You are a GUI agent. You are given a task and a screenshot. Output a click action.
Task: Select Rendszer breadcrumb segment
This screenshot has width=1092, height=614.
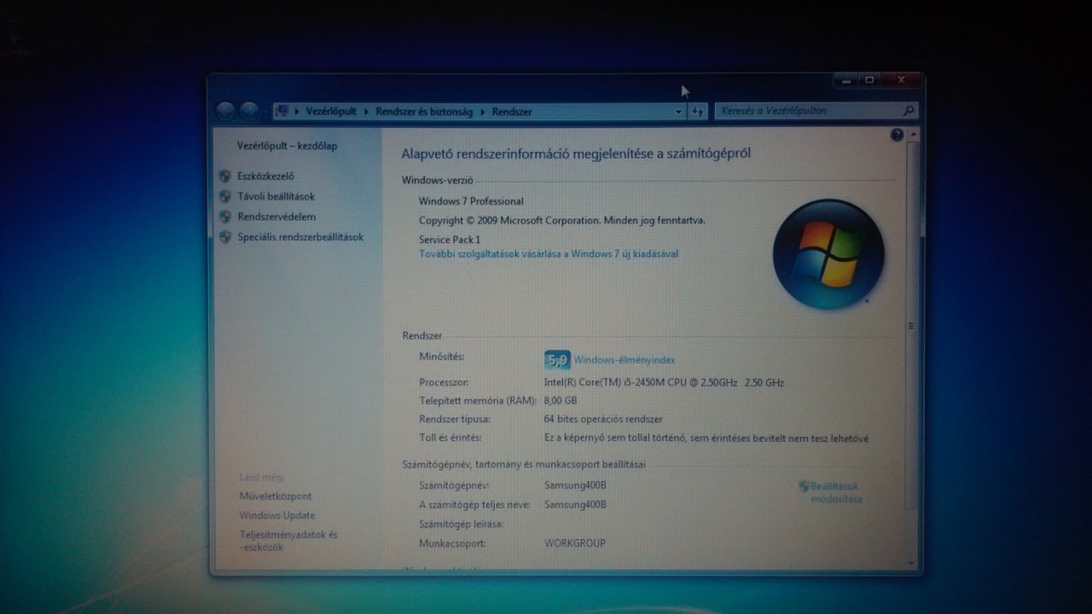(x=512, y=112)
